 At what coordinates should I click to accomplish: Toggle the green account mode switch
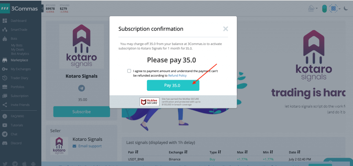pos(324,9)
